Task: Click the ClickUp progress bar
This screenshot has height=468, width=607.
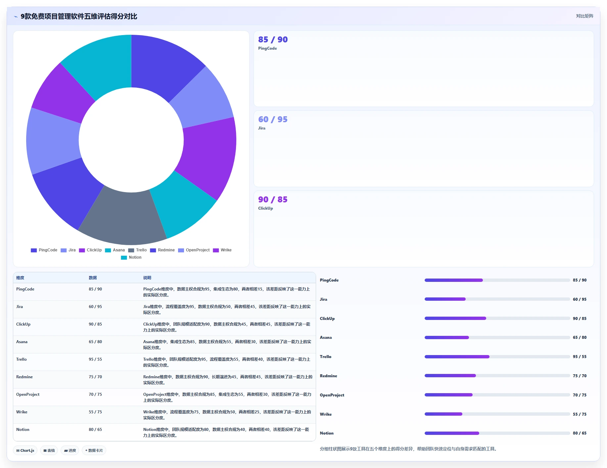Action: pos(497,318)
